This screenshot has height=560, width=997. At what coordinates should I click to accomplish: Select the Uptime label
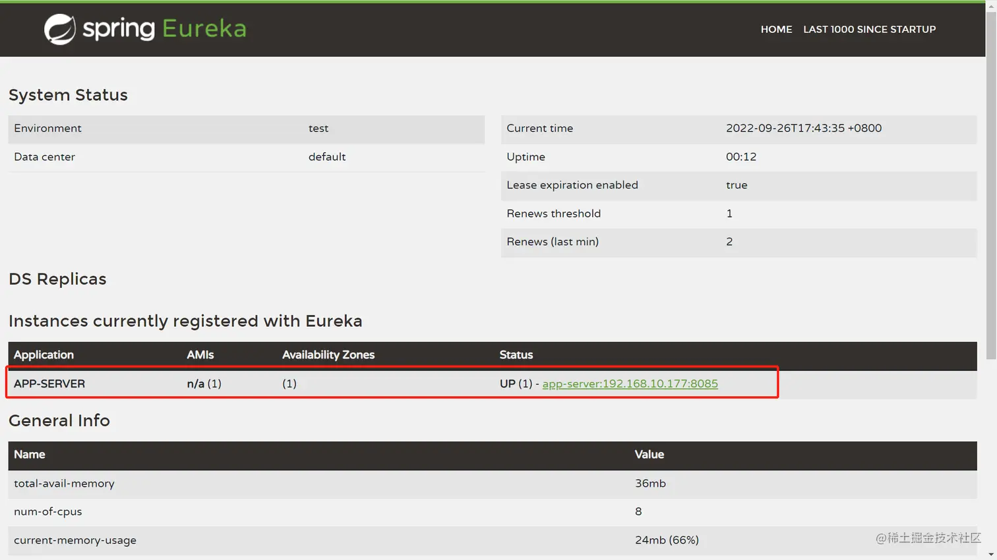point(526,157)
